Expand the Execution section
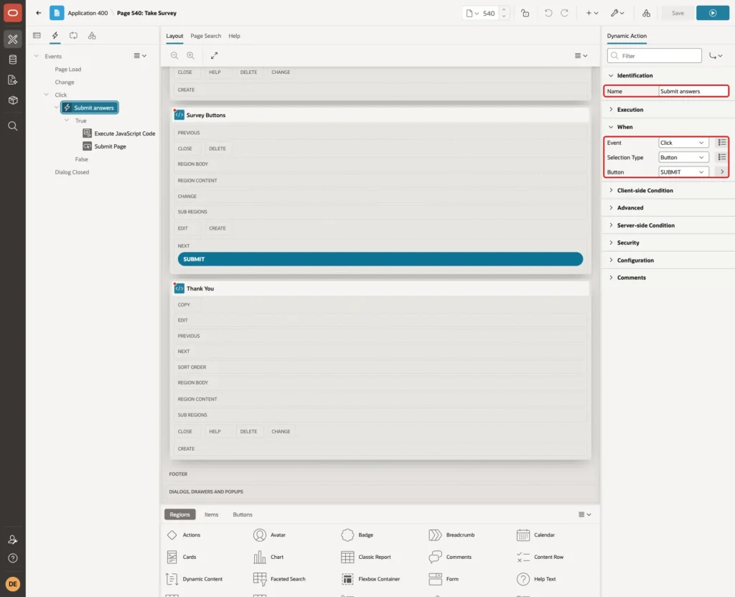735x597 pixels. (x=611, y=109)
